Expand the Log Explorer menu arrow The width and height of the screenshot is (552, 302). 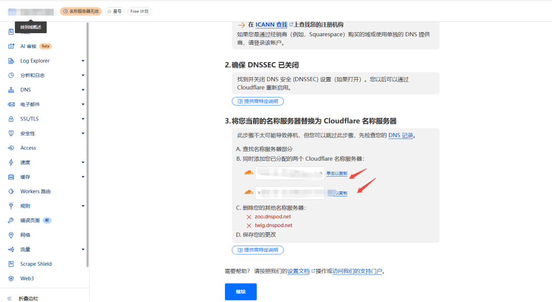pyautogui.click(x=83, y=61)
